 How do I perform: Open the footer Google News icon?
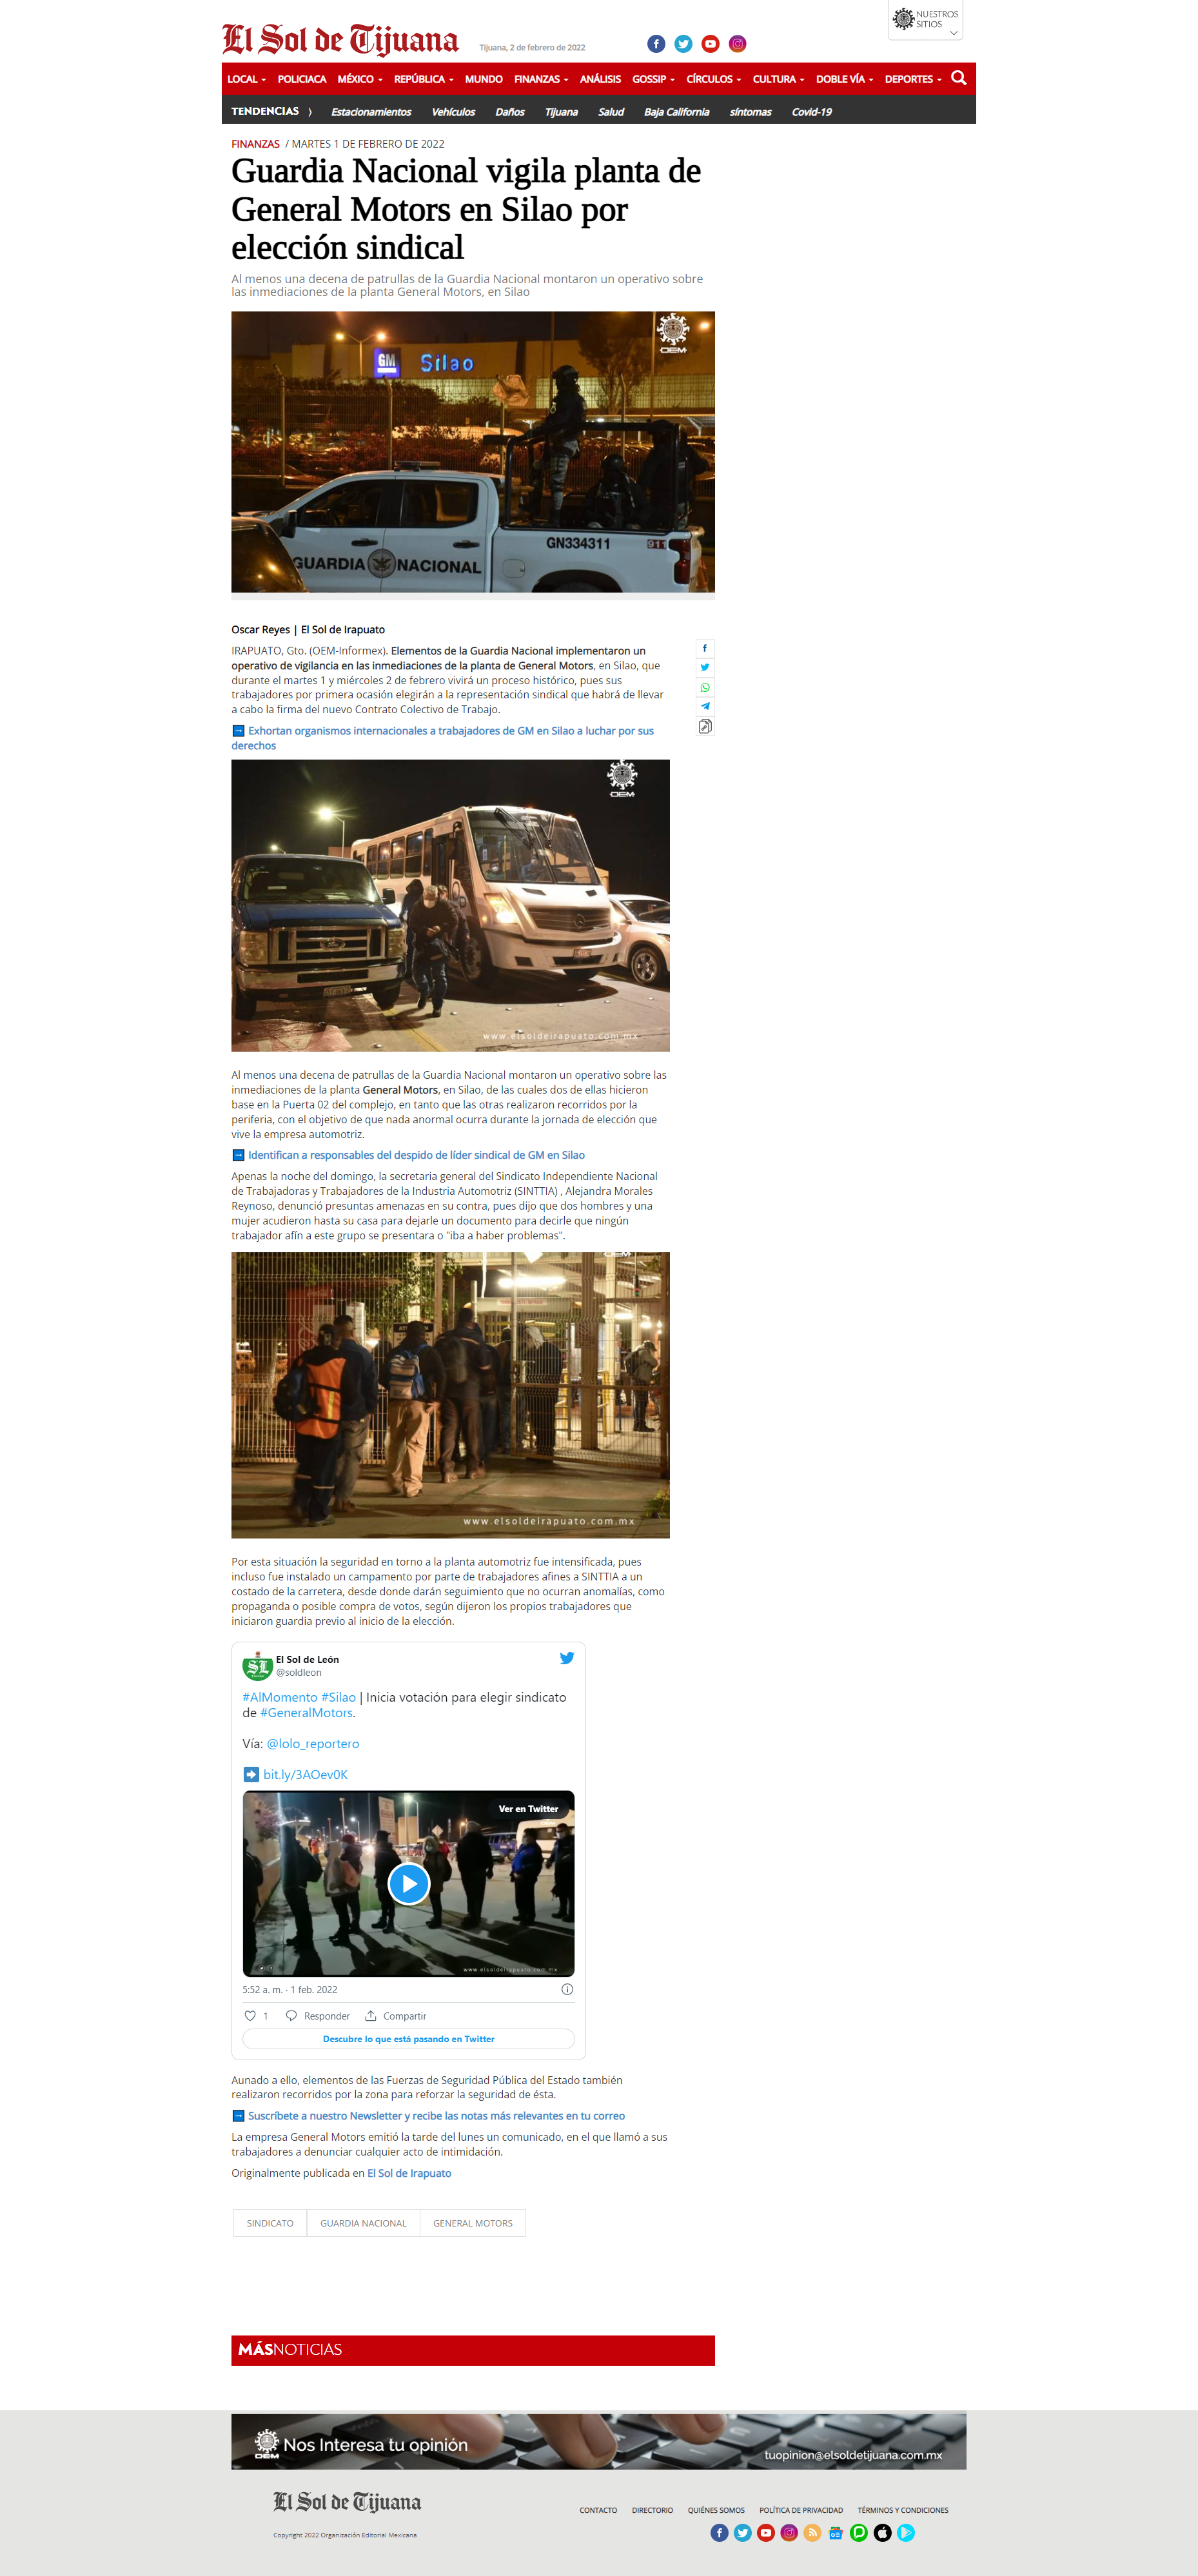point(835,2533)
